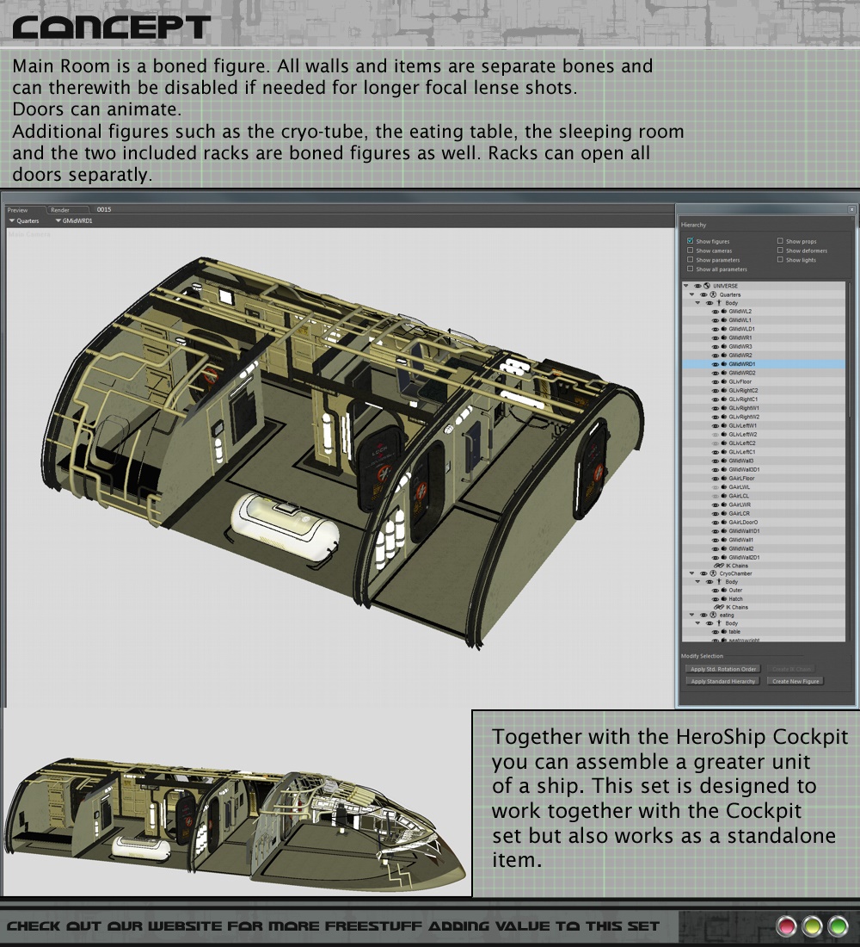
Task: Click the bone icon beside GMidWLD1
Action: (x=723, y=329)
